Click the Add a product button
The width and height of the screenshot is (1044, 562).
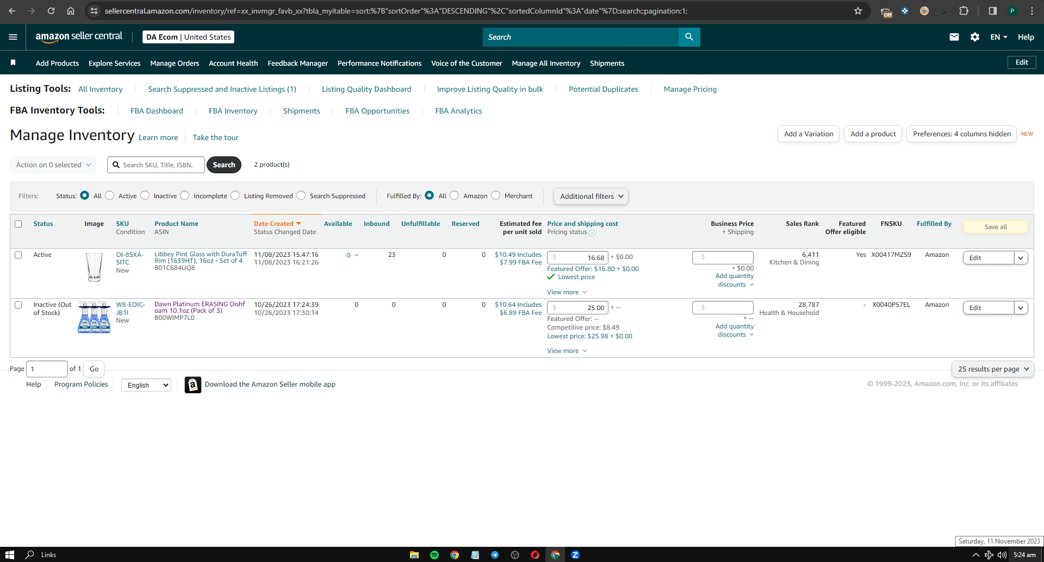point(873,134)
